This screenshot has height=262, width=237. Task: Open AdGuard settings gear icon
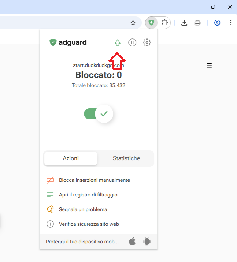(147, 42)
